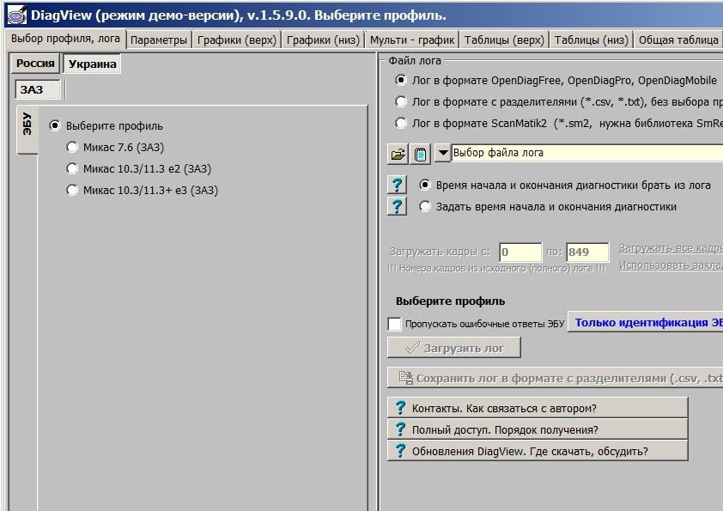This screenshot has width=723, height=511.
Task: Click the clipboard paste log icon
Action: [420, 154]
